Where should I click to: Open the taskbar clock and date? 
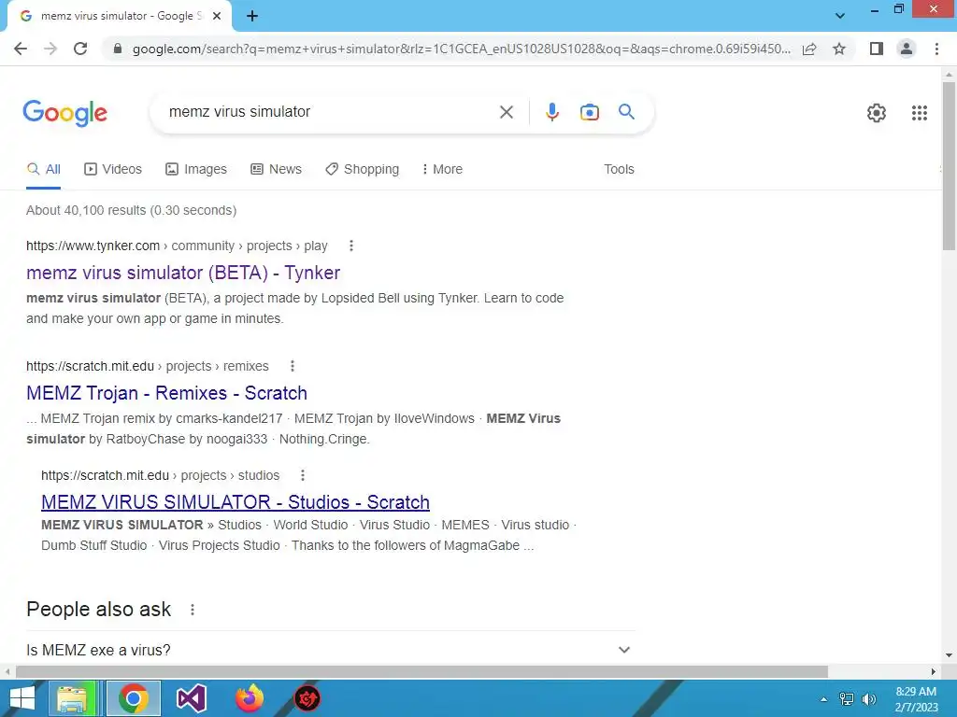(x=916, y=699)
